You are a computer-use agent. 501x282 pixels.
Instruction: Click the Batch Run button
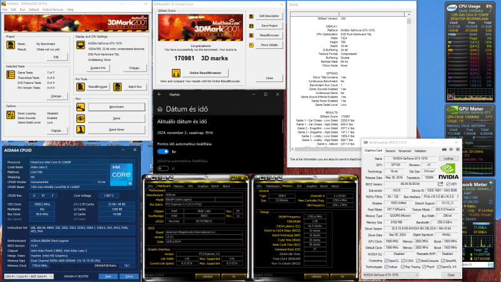click(x=135, y=86)
